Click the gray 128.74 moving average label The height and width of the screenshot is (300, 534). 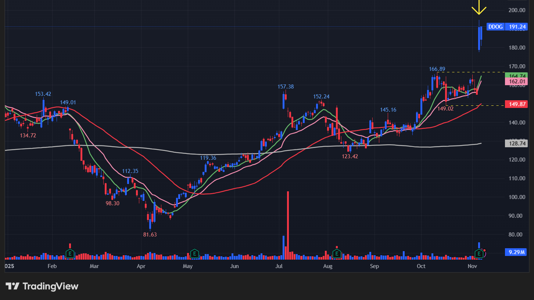click(516, 144)
